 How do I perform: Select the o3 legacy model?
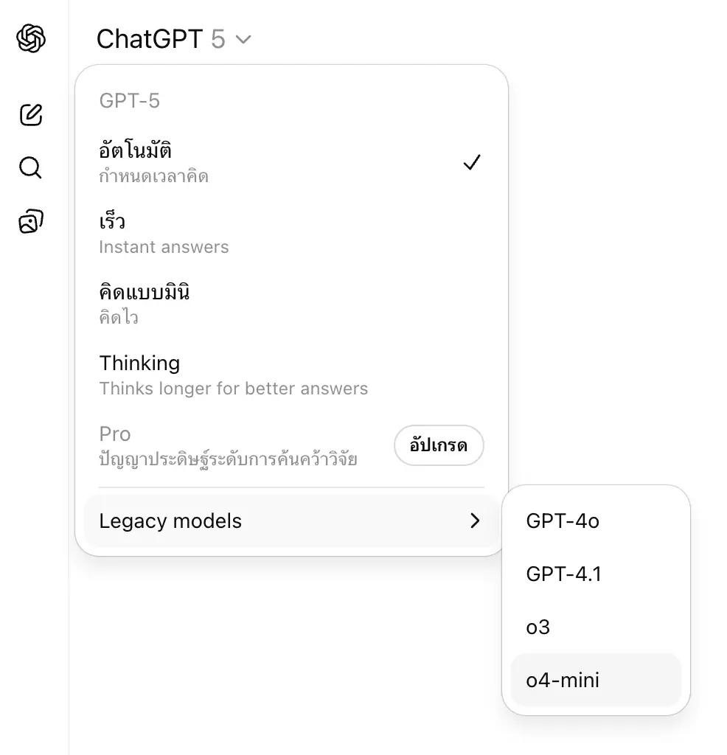[538, 627]
